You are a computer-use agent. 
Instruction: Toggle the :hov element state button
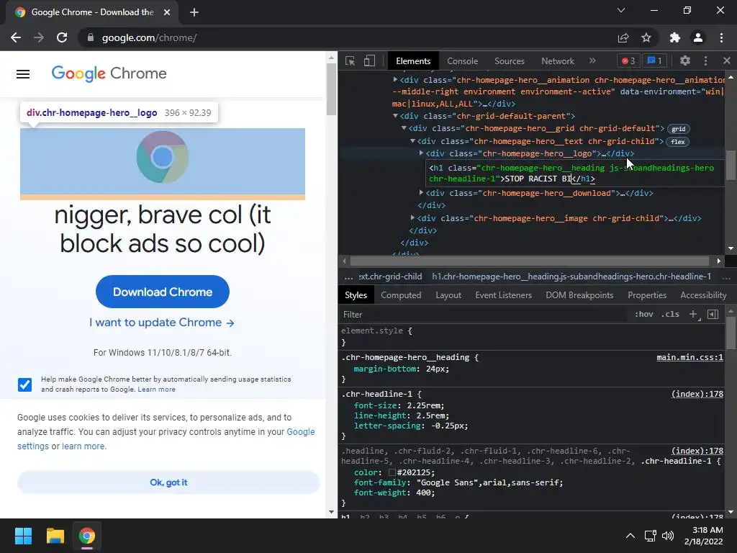644,315
